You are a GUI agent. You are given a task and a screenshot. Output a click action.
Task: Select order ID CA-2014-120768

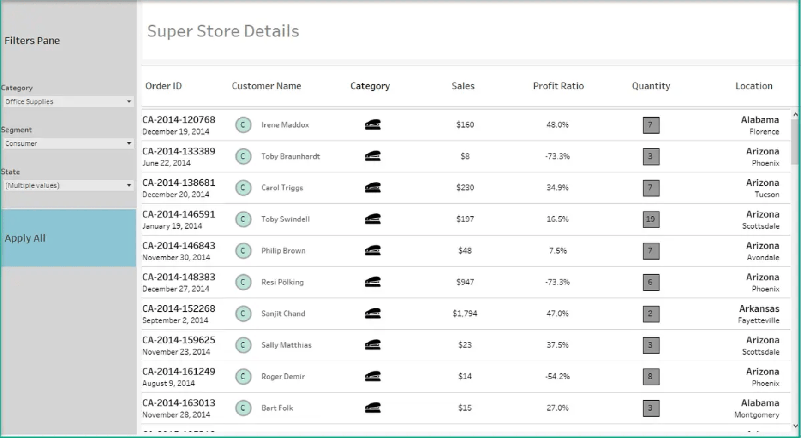click(179, 120)
